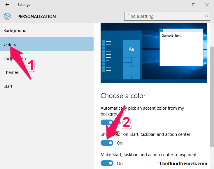
Task: Open the Start section
Action: [47, 86]
